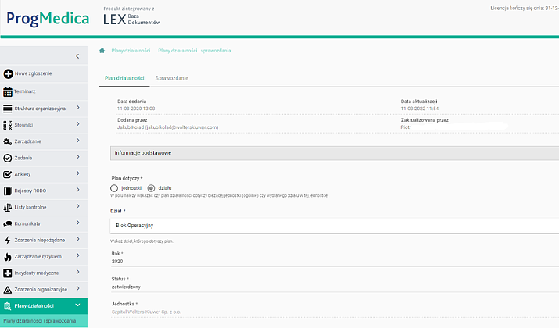Screen dimensions: 559x328
Task: Click the Struktura organizacyjna icon
Action: coord(9,108)
